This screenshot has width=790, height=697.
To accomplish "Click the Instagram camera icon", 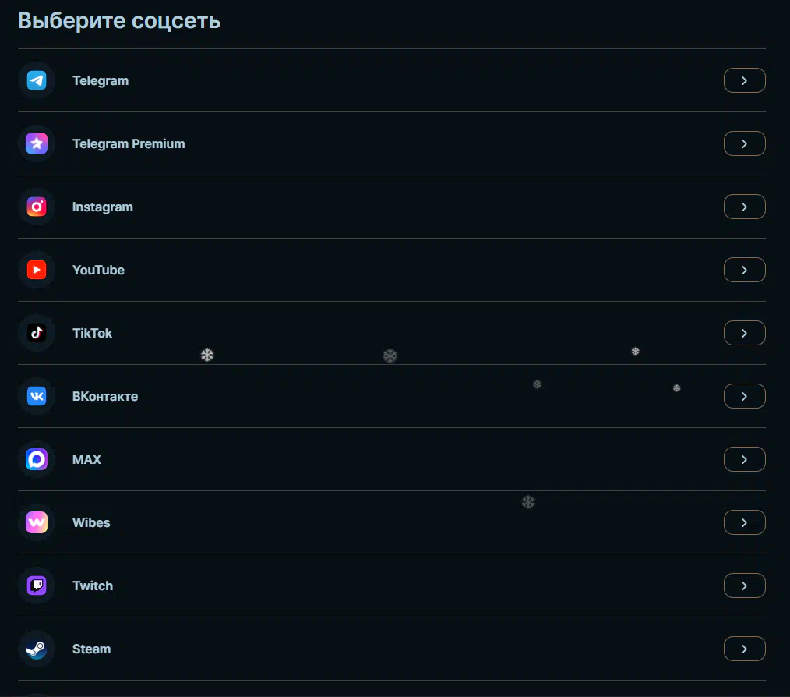I will click(x=37, y=207).
